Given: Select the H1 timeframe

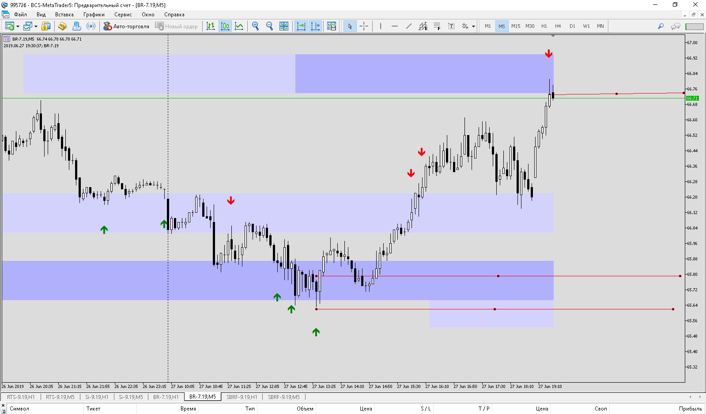Looking at the screenshot, I should (544, 26).
